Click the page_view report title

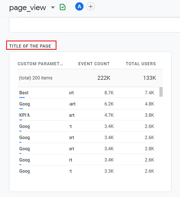click(x=28, y=8)
